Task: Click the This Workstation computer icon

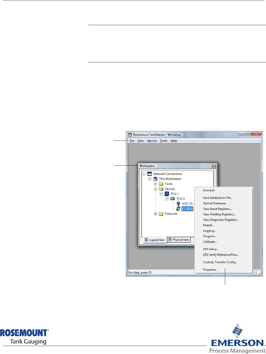Action: pos(155,179)
